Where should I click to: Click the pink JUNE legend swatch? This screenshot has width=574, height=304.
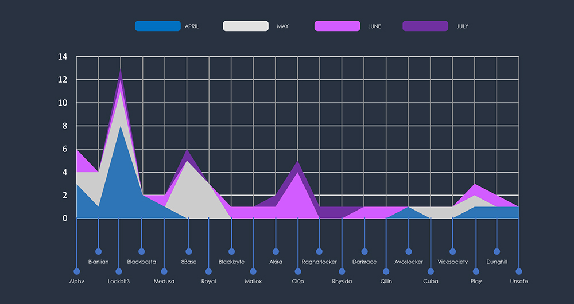pos(337,26)
